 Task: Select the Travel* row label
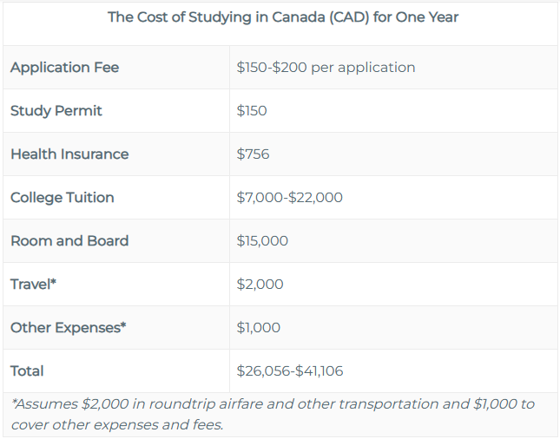[x=33, y=285]
